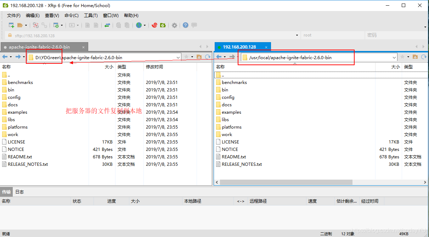The width and height of the screenshot is (429, 237).
Task: Click the transfer play toolbar icon
Action: click(x=72, y=25)
